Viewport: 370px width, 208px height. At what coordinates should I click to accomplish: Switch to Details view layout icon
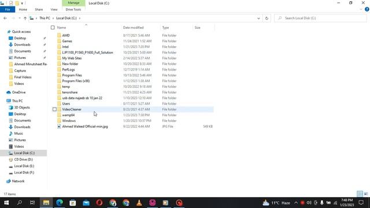[360, 194]
